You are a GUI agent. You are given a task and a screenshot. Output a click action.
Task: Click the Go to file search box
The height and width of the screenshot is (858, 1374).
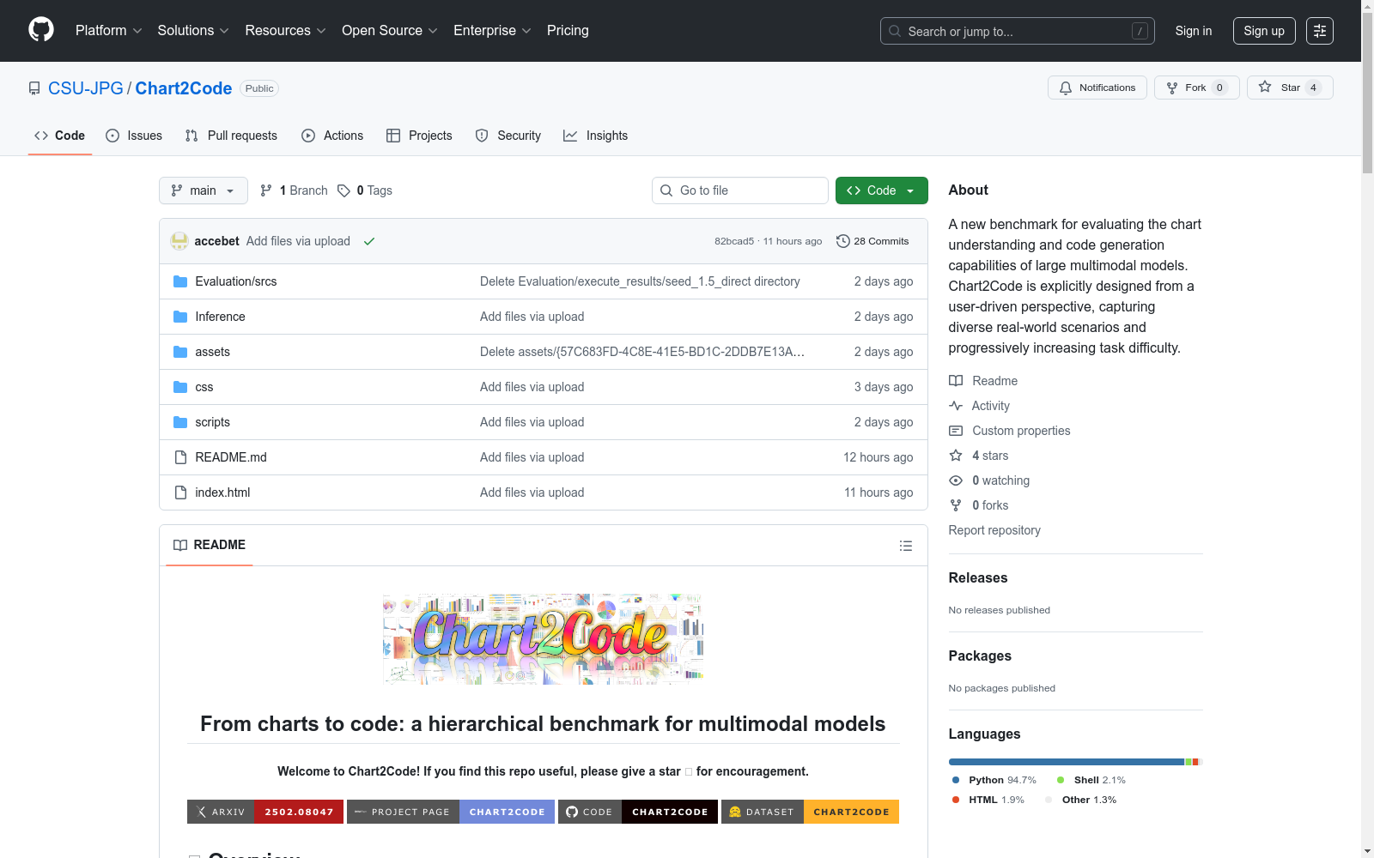tap(740, 190)
